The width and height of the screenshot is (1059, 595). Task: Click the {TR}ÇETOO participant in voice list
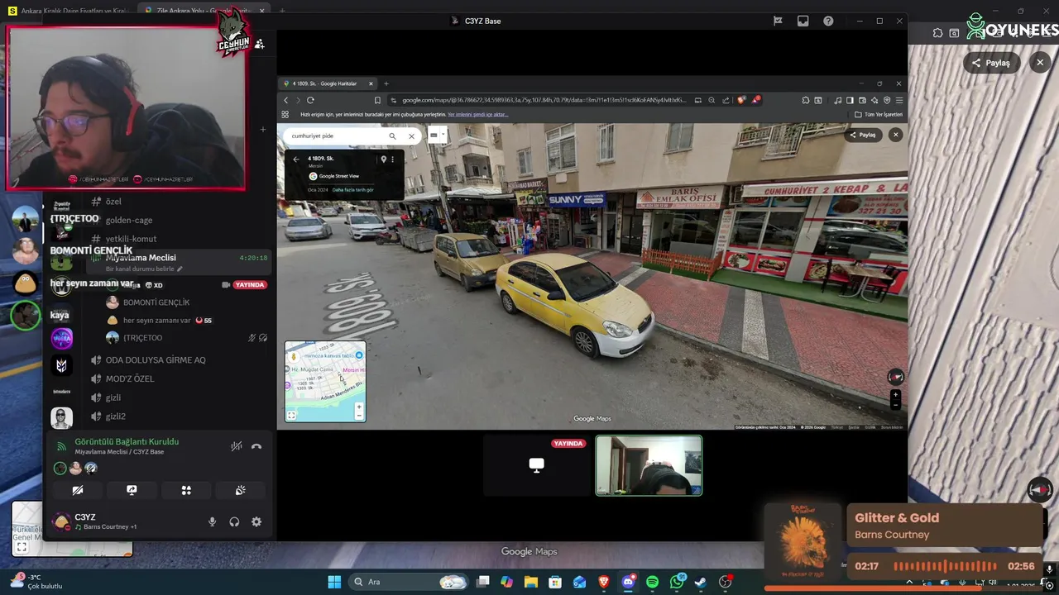tap(142, 338)
